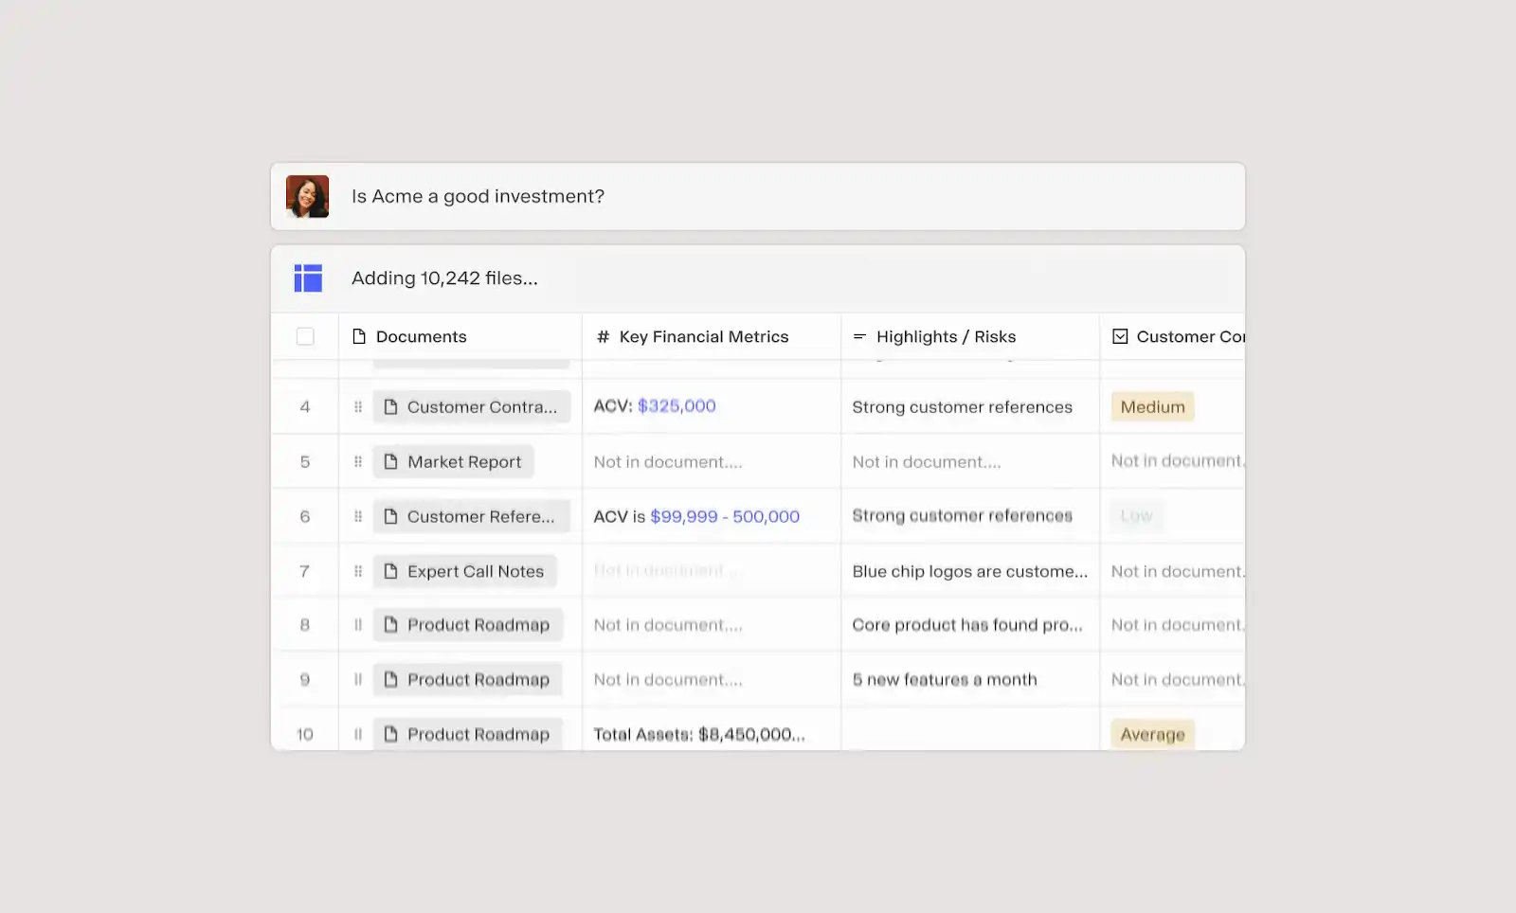Click the document icon in Documents header

359,336
